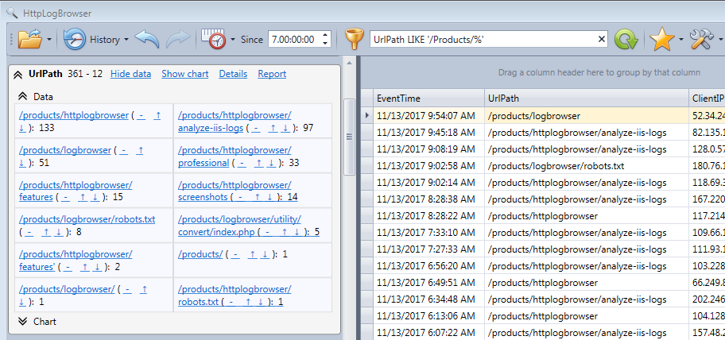This screenshot has width=725, height=340.
Task: Click the minus link beside /products/
Action: click(236, 254)
